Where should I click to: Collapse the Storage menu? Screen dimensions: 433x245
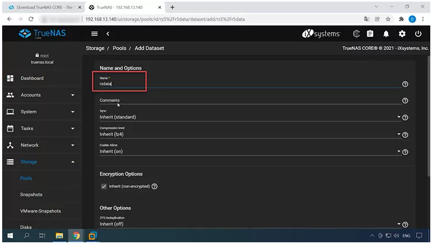click(41, 162)
